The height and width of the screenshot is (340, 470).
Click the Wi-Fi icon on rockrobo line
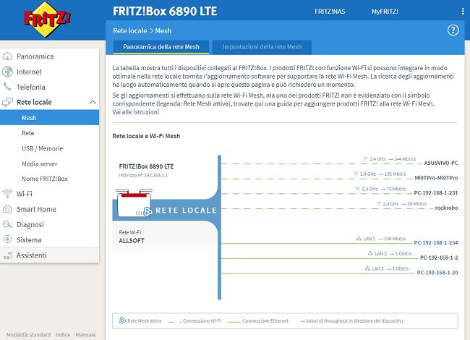[379, 204]
